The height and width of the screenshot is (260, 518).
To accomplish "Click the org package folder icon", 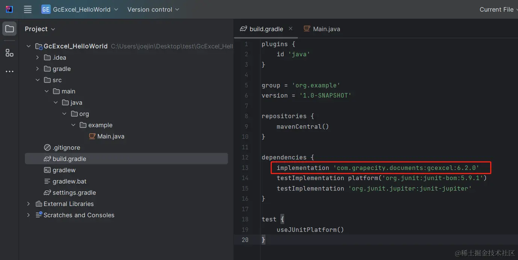I will [74, 114].
